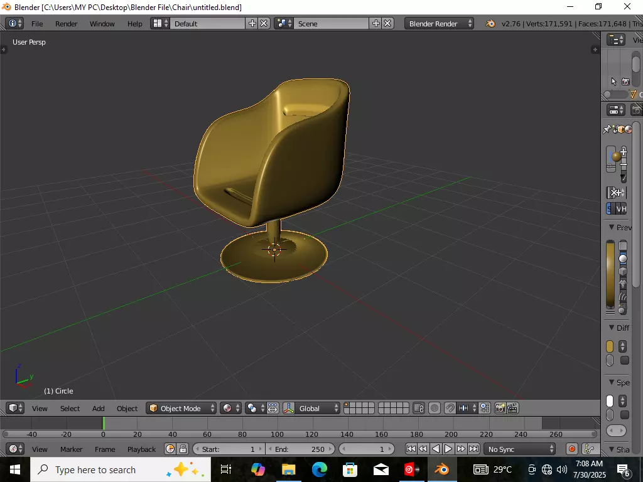Open snap element type selector
This screenshot has width=643, height=482.
(467, 408)
